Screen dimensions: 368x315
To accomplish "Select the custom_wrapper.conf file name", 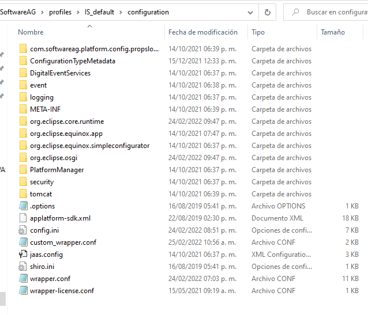I will 63,242.
